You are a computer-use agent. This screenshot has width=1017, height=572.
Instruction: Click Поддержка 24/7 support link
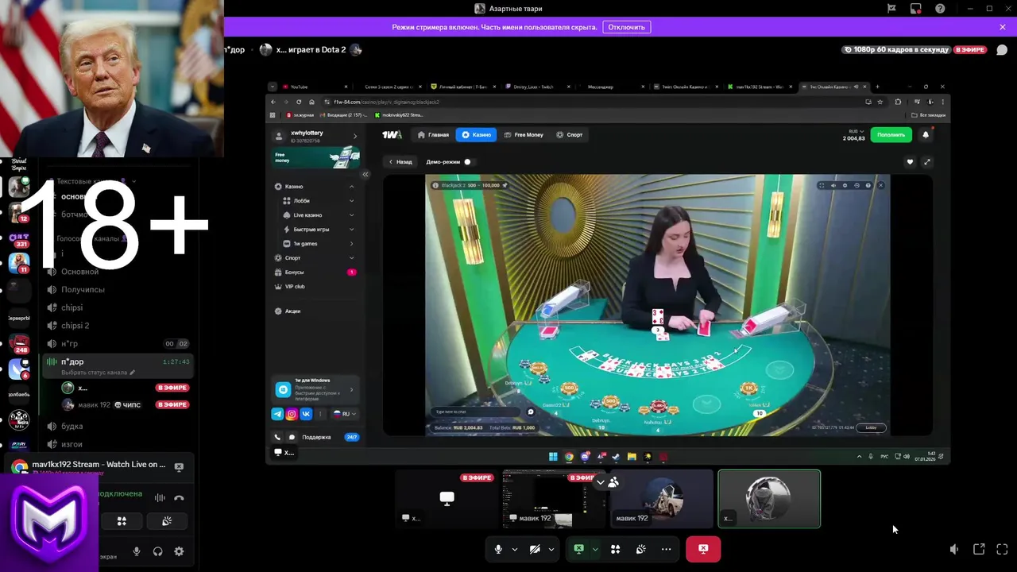point(331,437)
